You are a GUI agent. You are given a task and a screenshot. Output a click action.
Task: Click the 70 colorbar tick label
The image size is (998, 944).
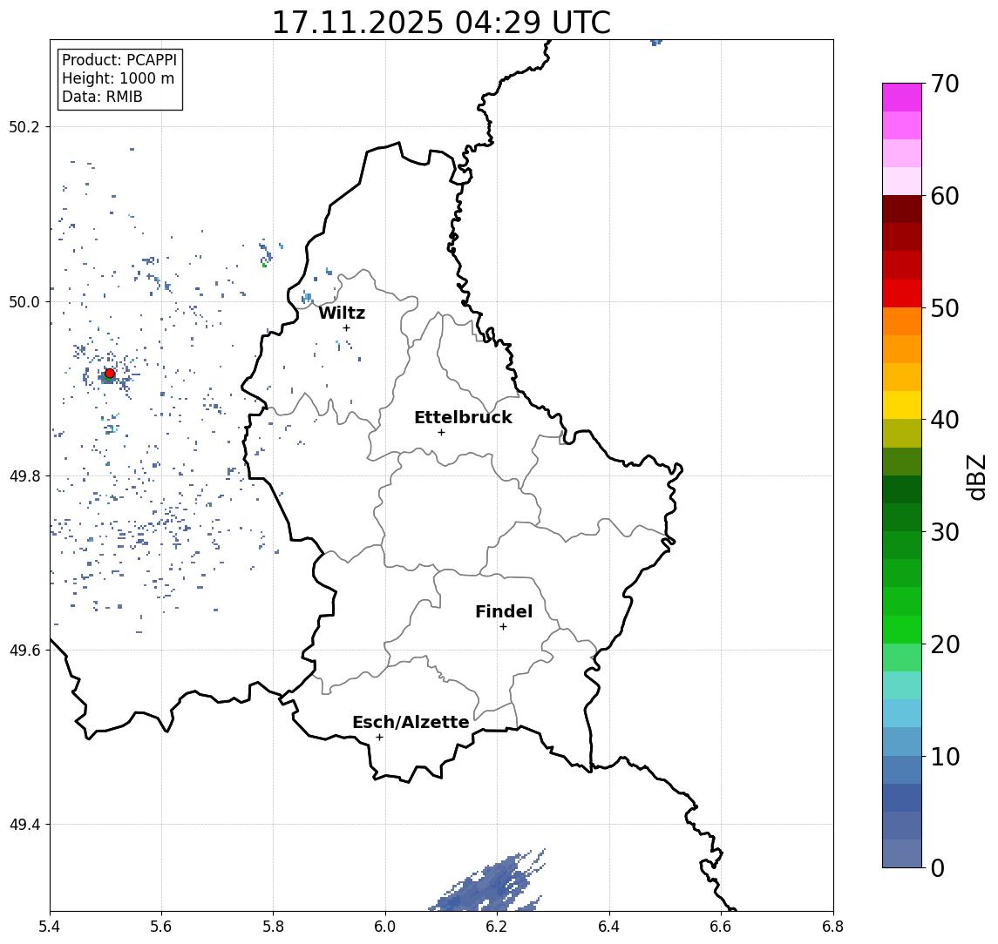(x=945, y=84)
